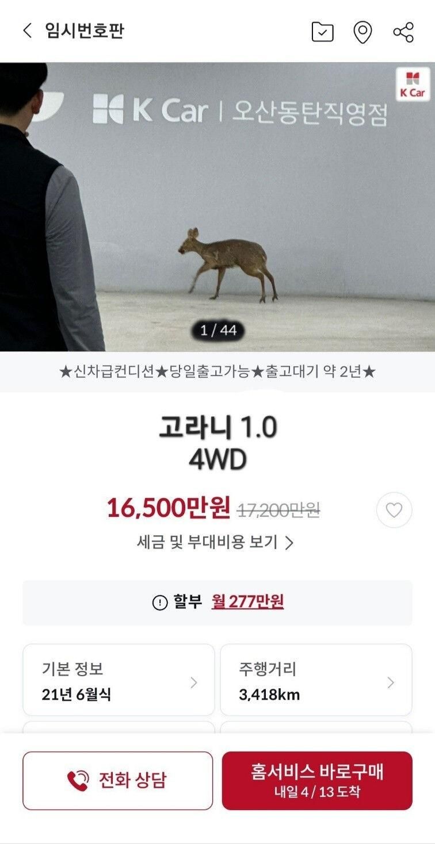Tap the installment info exclamation icon
This screenshot has height=844, width=435.
pyautogui.click(x=159, y=603)
